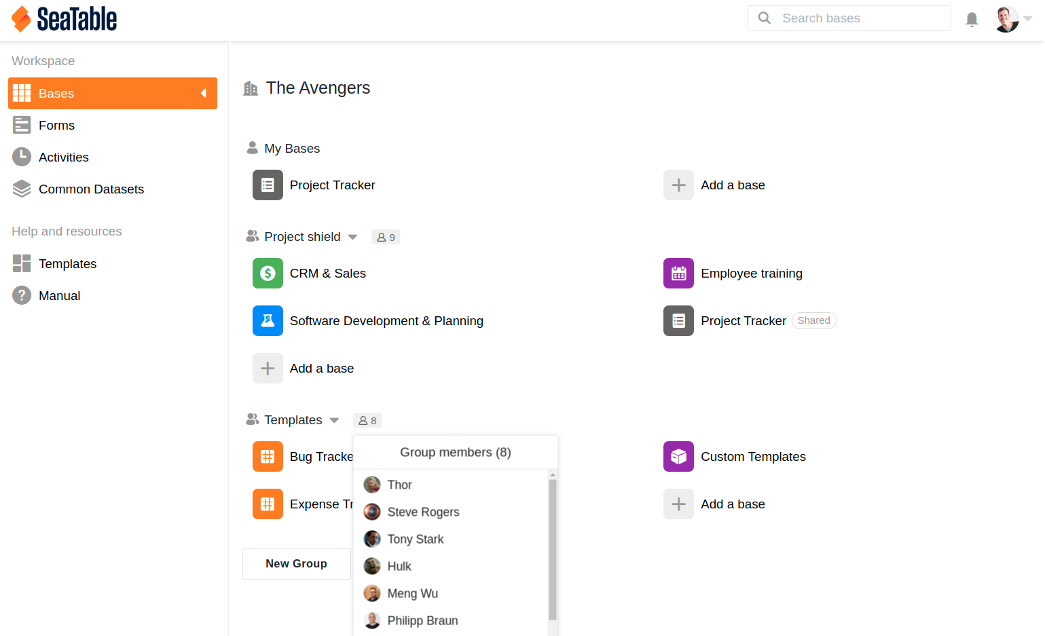Click plus icon in Project shield group
1045x636 pixels.
pyautogui.click(x=268, y=368)
